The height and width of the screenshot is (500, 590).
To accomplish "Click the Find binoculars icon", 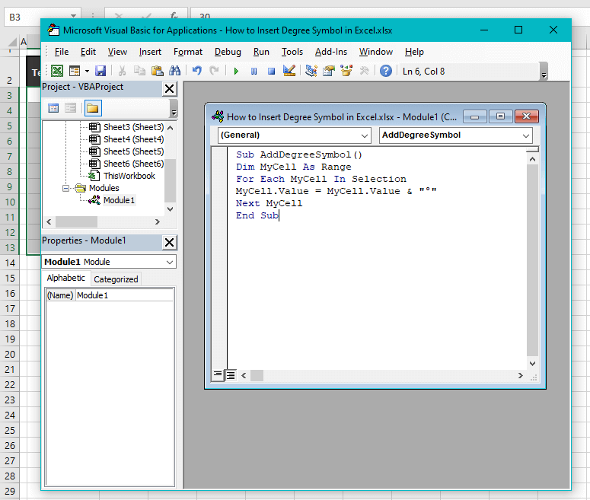I will coord(174,71).
